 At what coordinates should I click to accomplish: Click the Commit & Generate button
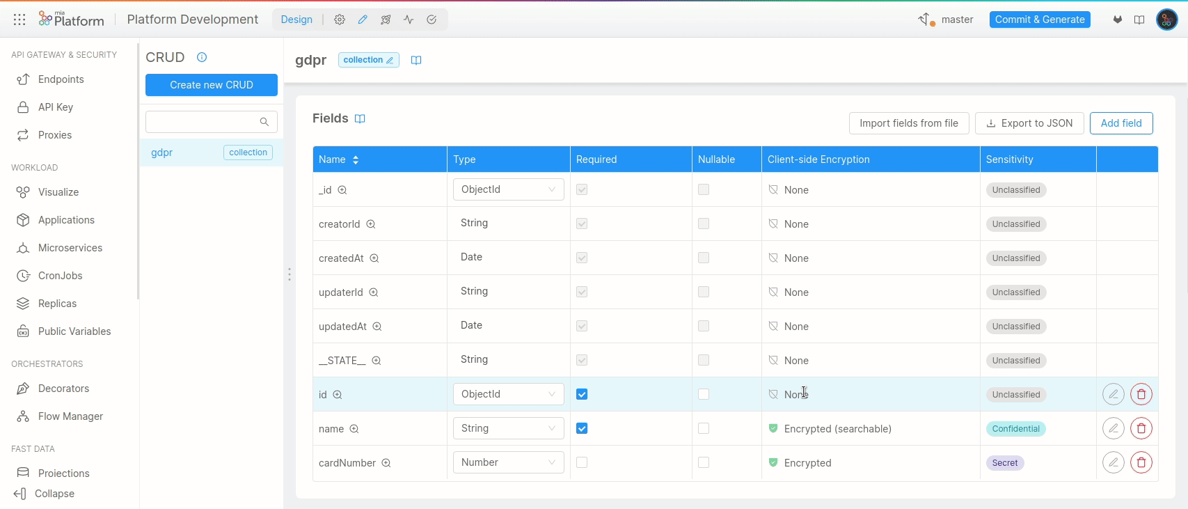tap(1039, 19)
